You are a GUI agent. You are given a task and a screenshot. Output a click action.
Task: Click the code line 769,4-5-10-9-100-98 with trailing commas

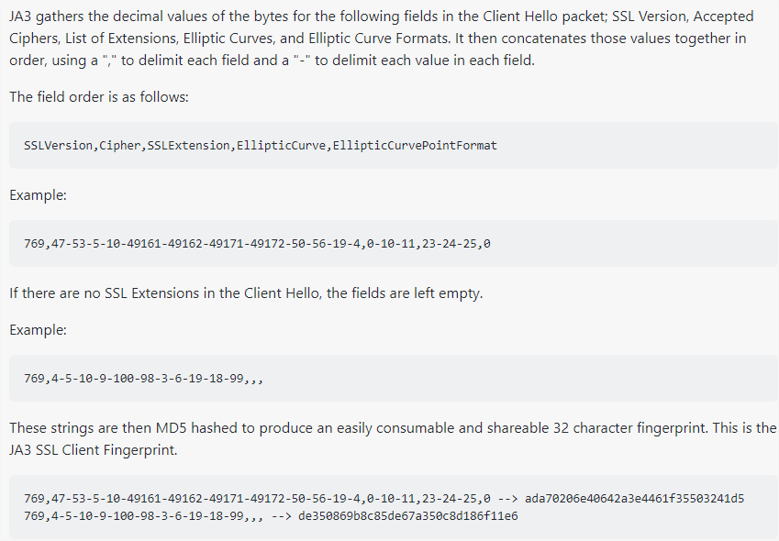[143, 379]
